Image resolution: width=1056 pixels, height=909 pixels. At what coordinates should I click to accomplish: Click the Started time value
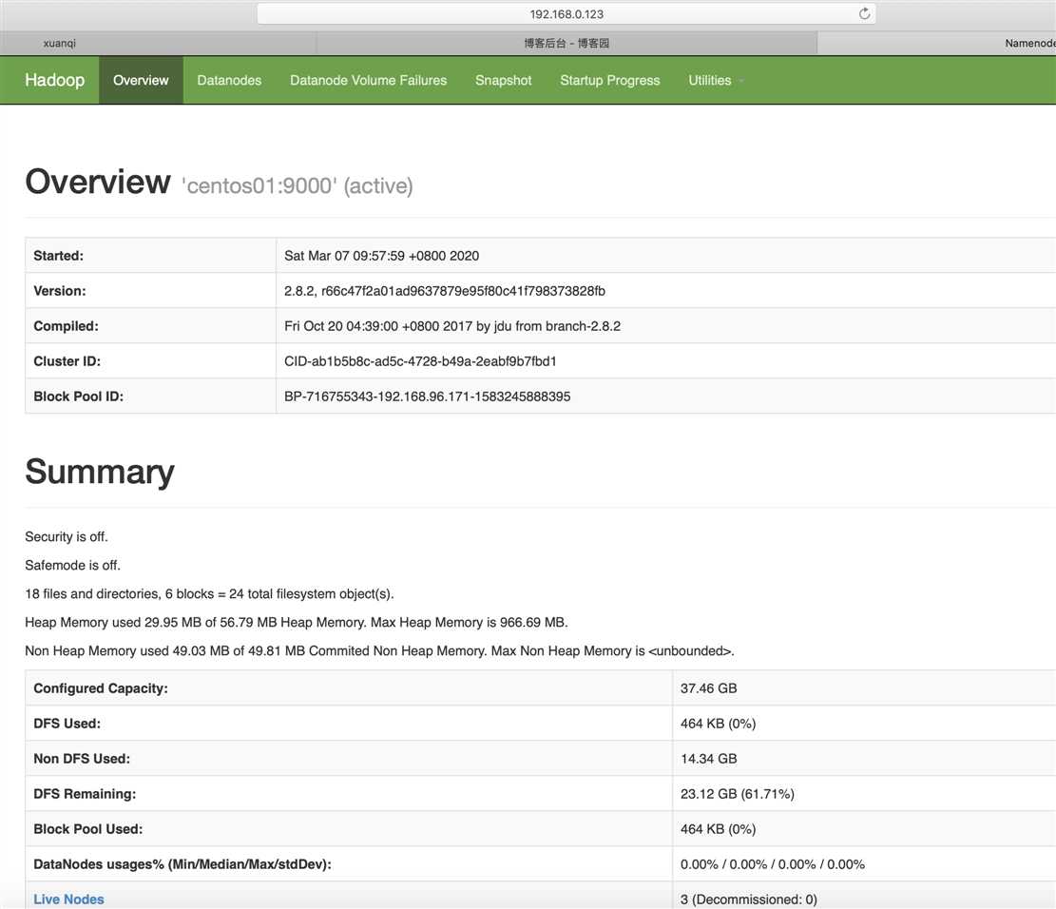pos(382,256)
